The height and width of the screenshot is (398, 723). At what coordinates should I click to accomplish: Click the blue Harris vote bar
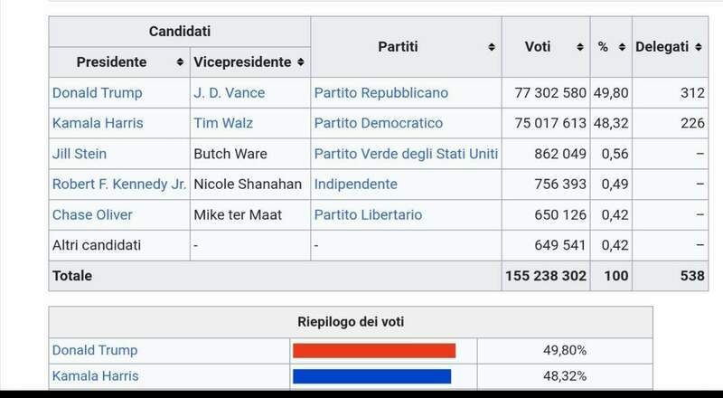tap(371, 375)
